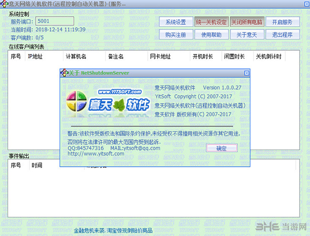This screenshot has height=236, width=310.
Task: Click the QQ:845747316 contact text
Action: click(x=85, y=148)
